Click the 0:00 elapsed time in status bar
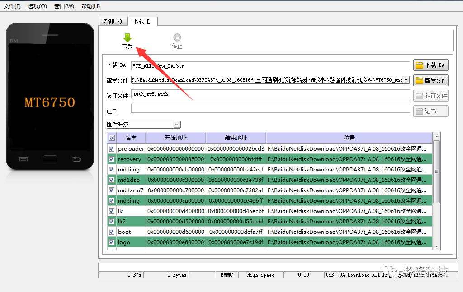This screenshot has width=463, height=292. point(303,275)
